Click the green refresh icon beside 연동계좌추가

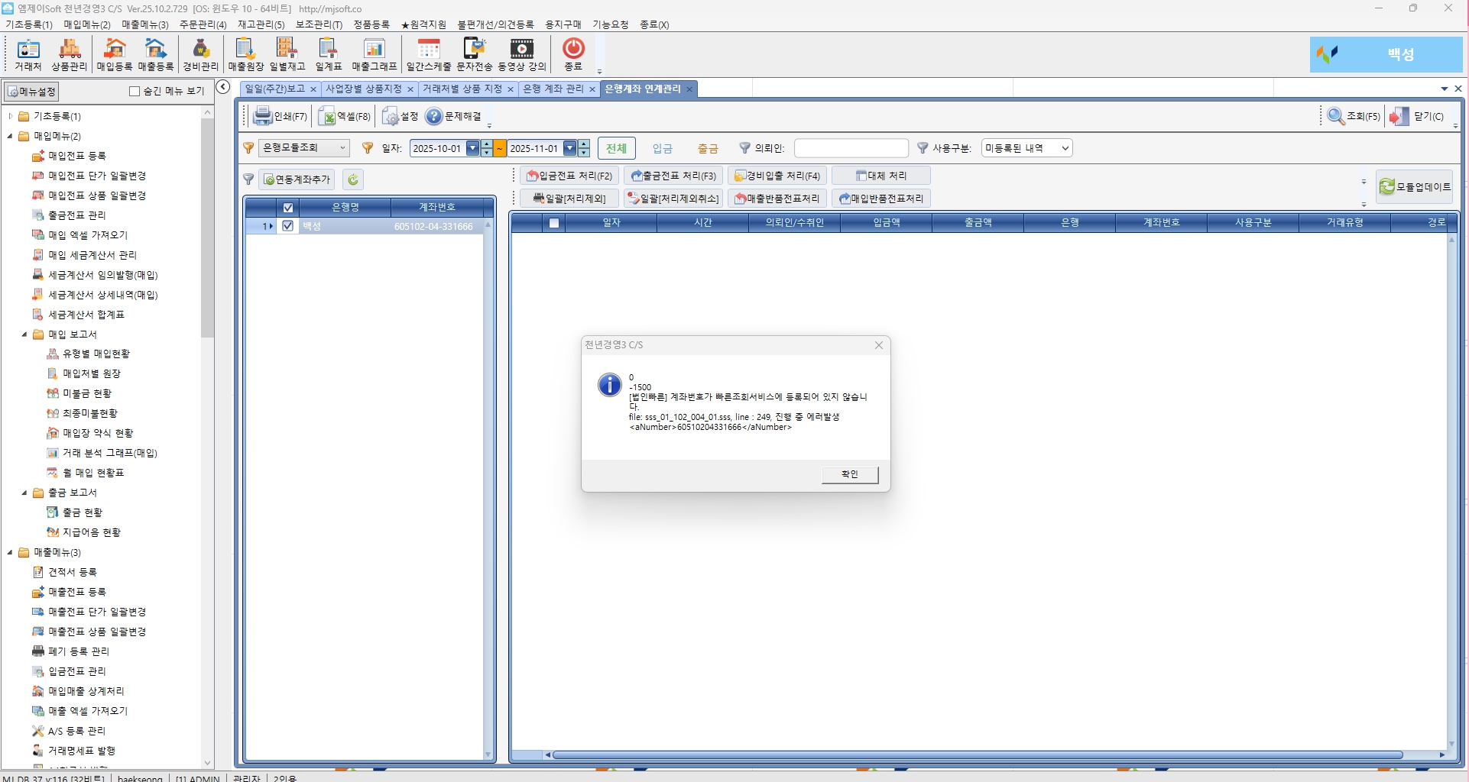[353, 179]
